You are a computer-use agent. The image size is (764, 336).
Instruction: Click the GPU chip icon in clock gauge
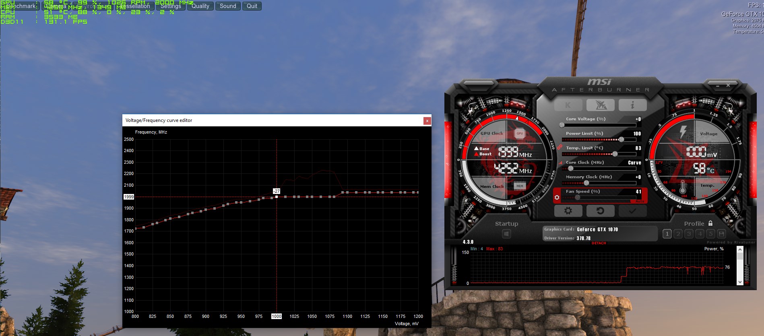point(520,134)
